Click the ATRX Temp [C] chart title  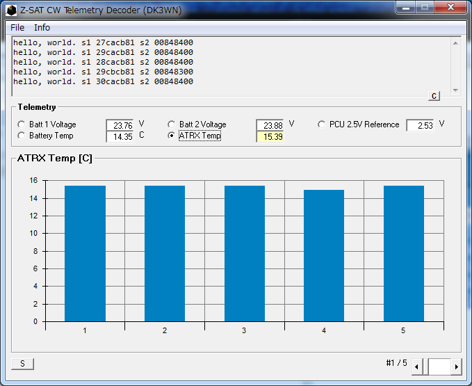click(x=55, y=159)
